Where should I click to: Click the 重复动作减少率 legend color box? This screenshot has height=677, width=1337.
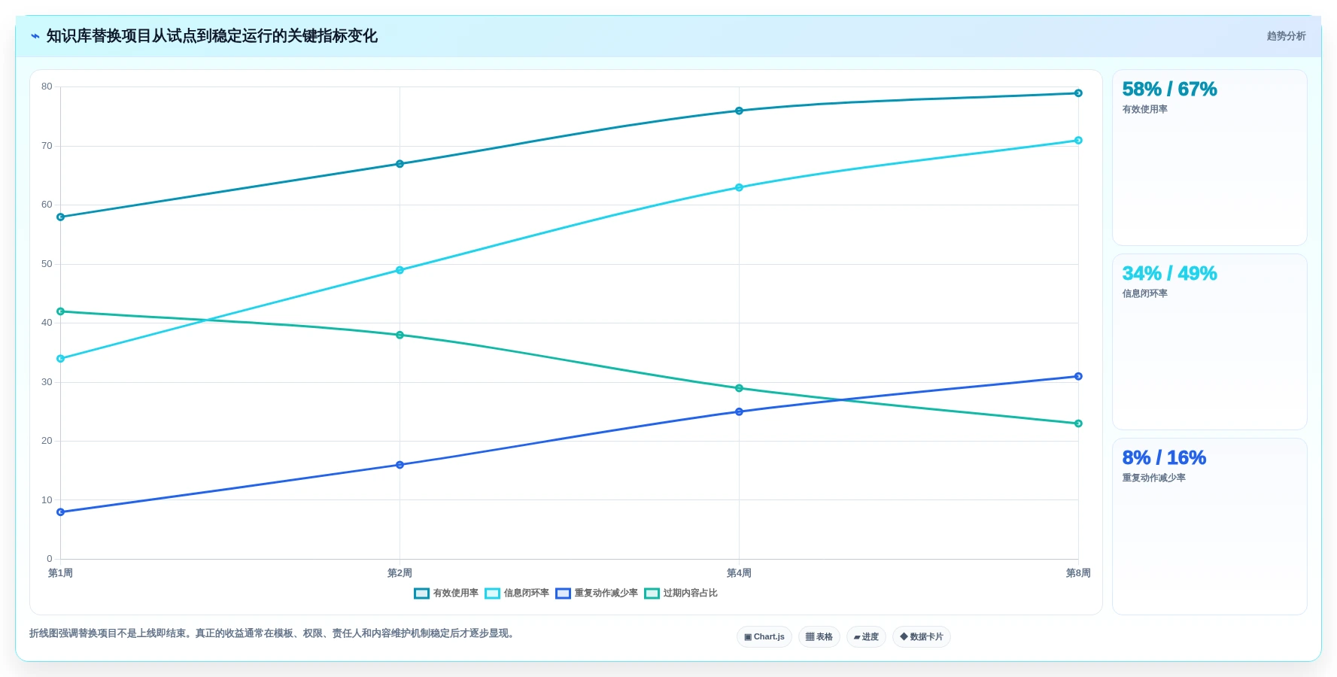click(x=563, y=593)
